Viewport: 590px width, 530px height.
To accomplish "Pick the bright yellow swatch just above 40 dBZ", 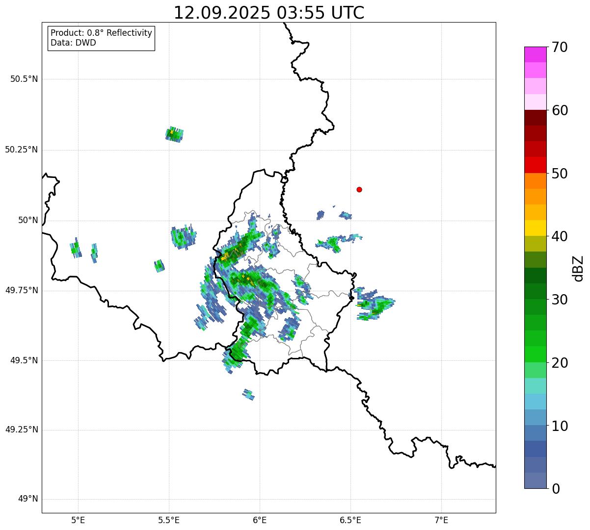I will coord(535,228).
